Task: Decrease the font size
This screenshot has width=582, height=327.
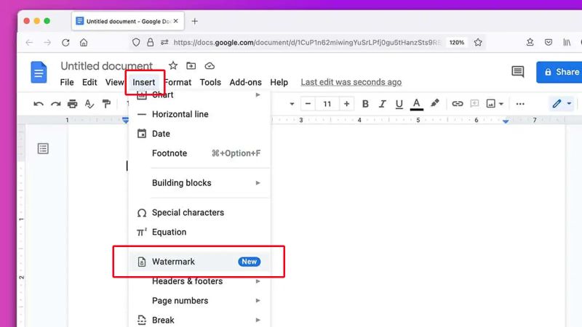Action: click(308, 104)
